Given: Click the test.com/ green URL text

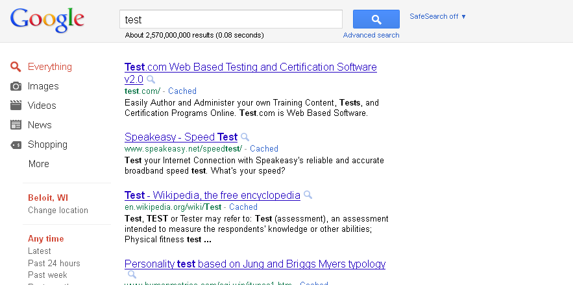Looking at the screenshot, I should 142,91.
